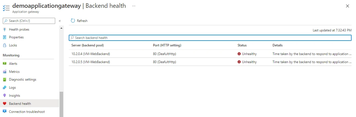
Task: Click the Locks padlock icon
Action: [4, 45]
